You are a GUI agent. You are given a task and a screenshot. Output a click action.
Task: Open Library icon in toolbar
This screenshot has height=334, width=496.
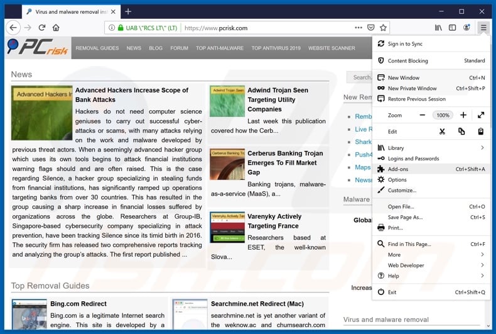438,28
